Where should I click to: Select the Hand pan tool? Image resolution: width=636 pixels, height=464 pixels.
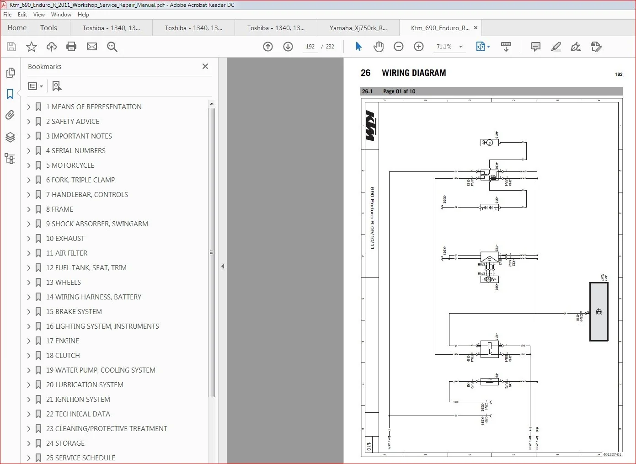point(379,47)
